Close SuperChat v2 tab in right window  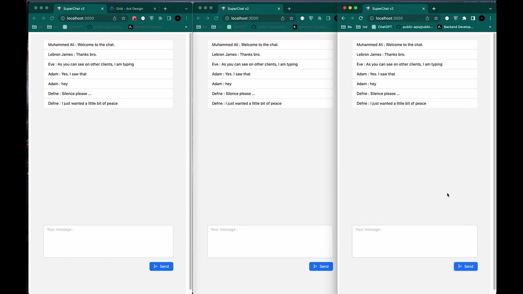[423, 9]
